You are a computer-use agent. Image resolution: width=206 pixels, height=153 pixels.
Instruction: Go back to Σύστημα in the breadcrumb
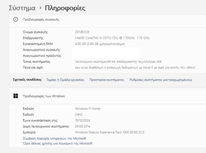point(22,8)
